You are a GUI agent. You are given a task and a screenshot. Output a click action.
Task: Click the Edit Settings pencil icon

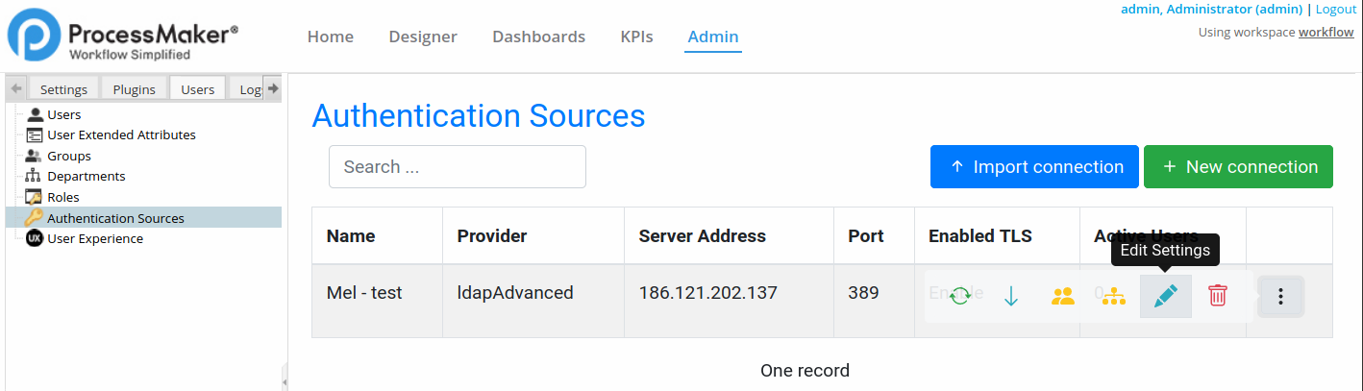click(x=1165, y=296)
